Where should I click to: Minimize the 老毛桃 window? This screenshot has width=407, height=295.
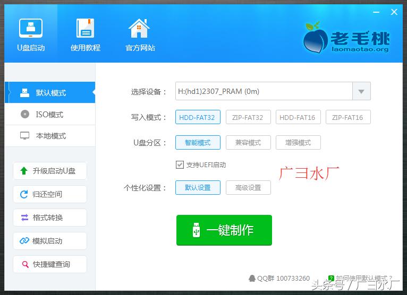[x=376, y=12]
